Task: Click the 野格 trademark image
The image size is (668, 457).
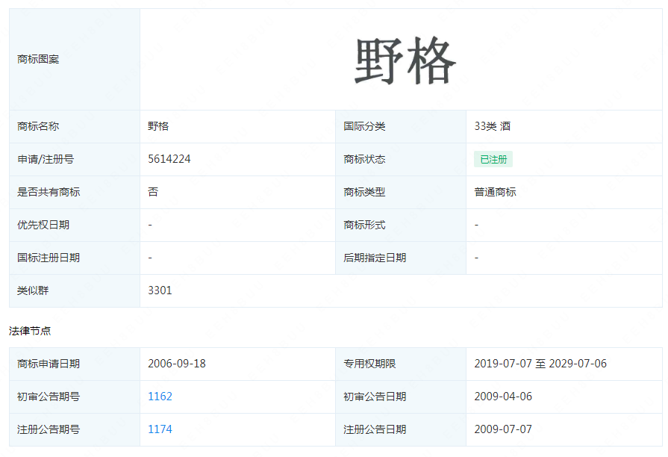Action: pos(405,60)
